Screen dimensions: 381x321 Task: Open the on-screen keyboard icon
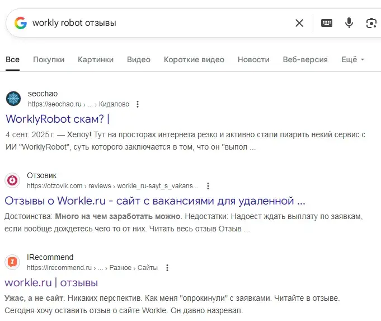tap(327, 23)
